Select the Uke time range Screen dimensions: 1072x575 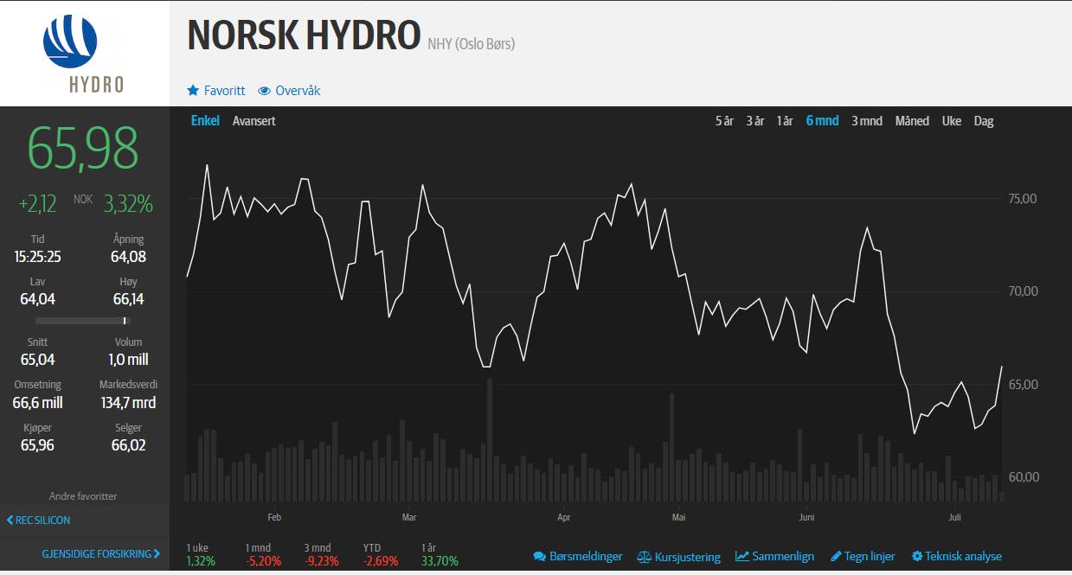pos(952,121)
